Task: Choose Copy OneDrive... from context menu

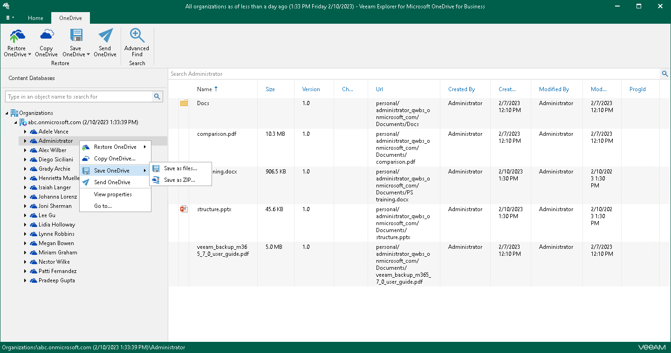Action: (x=115, y=159)
